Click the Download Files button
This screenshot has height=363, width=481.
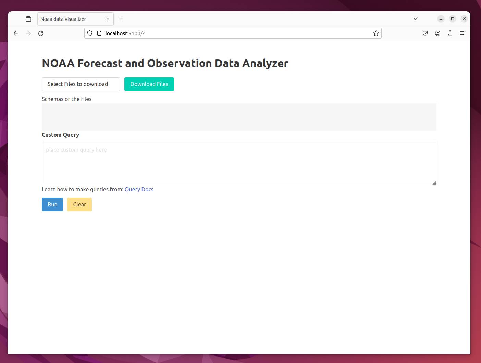149,84
